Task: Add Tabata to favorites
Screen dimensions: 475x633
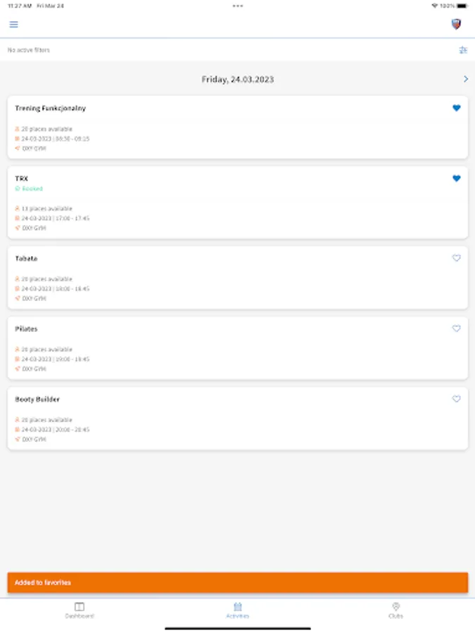Action: pyautogui.click(x=456, y=258)
